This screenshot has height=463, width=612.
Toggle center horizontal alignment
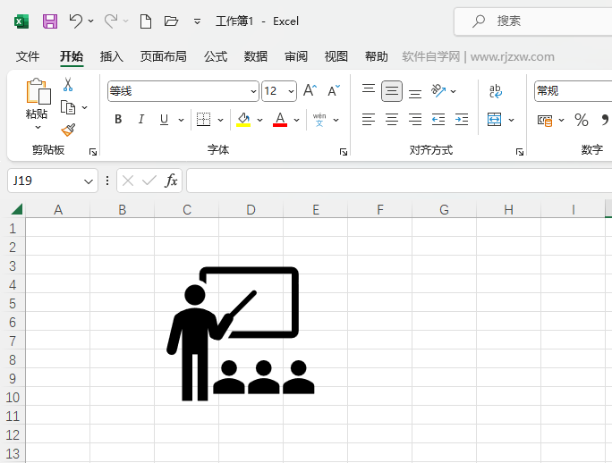392,120
